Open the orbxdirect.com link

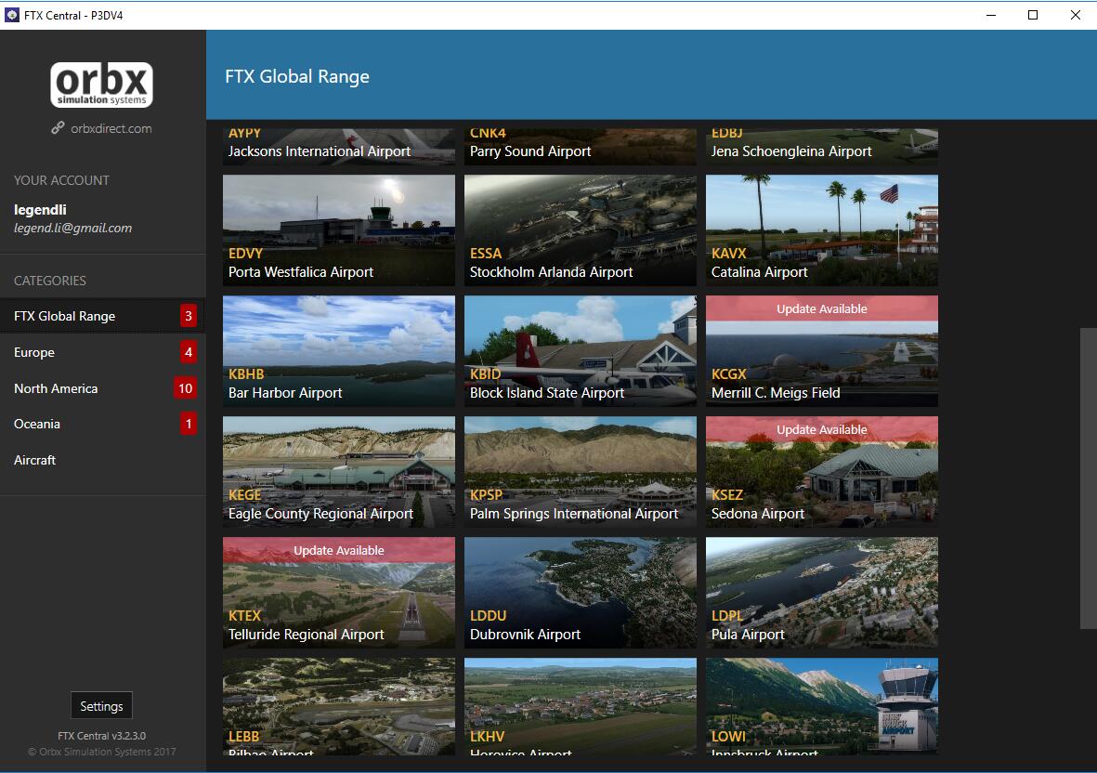pos(111,128)
